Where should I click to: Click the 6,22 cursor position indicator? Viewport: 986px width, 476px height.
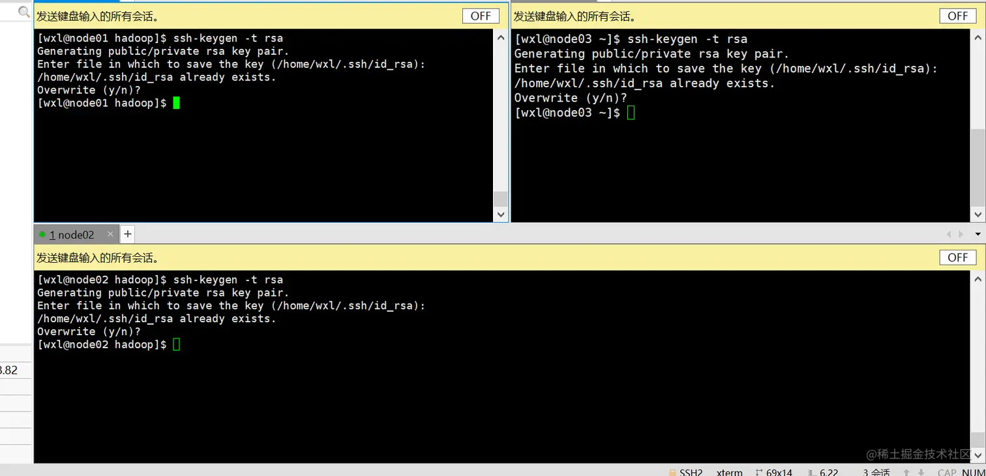click(824, 472)
